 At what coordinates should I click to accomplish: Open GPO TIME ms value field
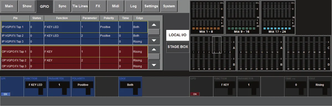(x=296, y=85)
